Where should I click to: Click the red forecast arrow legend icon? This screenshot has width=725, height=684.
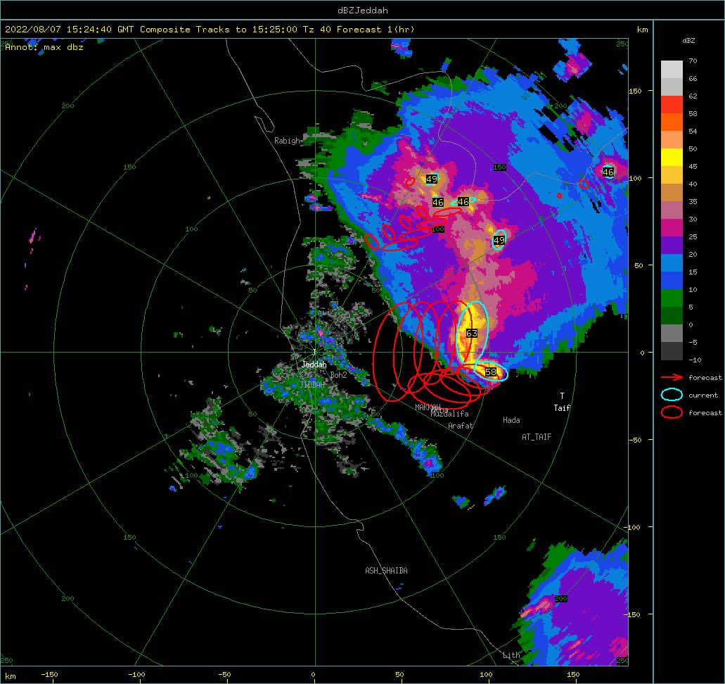coord(672,377)
